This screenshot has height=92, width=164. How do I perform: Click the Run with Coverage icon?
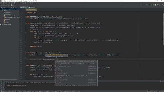point(153,5)
